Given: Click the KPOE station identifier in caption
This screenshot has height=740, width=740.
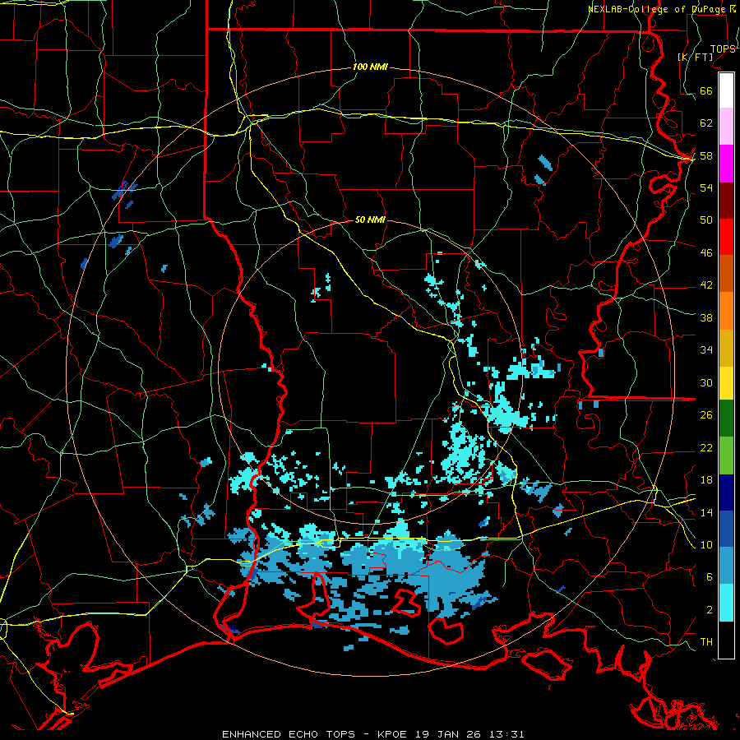Looking at the screenshot, I should click(394, 734).
